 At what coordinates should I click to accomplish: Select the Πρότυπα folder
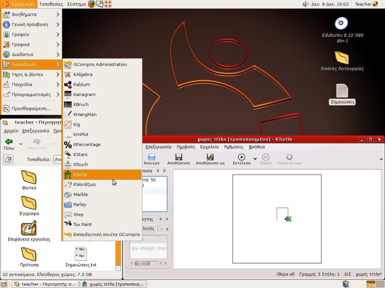coord(29,257)
